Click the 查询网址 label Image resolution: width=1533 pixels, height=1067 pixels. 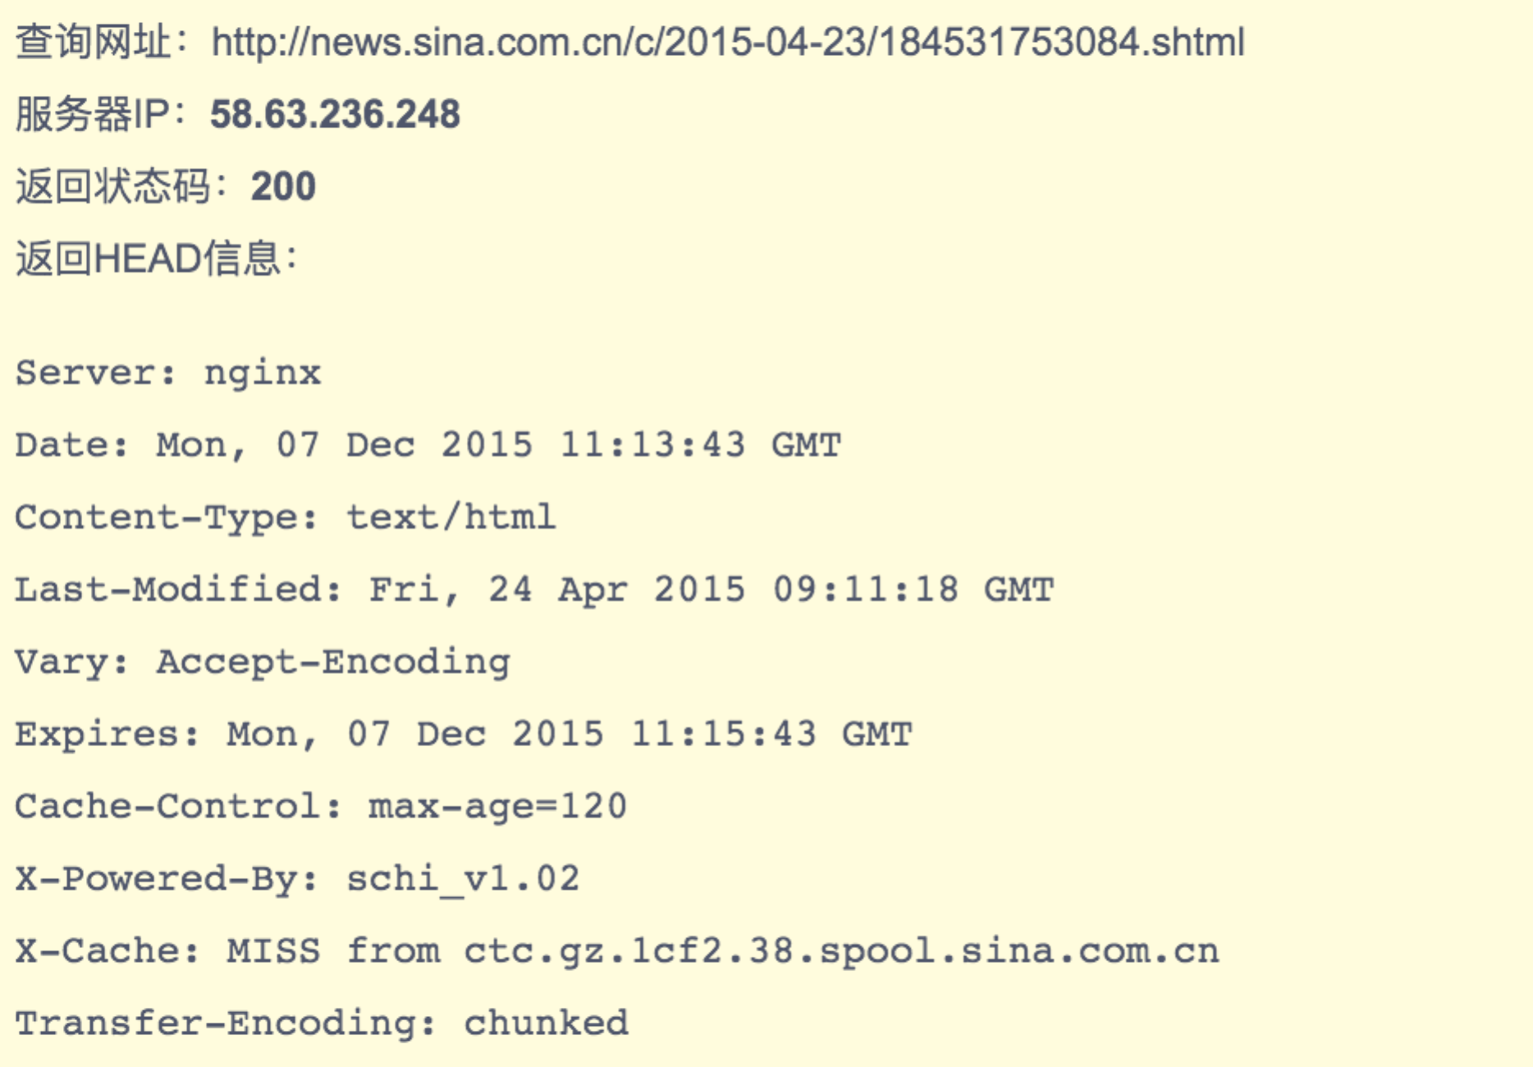(94, 42)
